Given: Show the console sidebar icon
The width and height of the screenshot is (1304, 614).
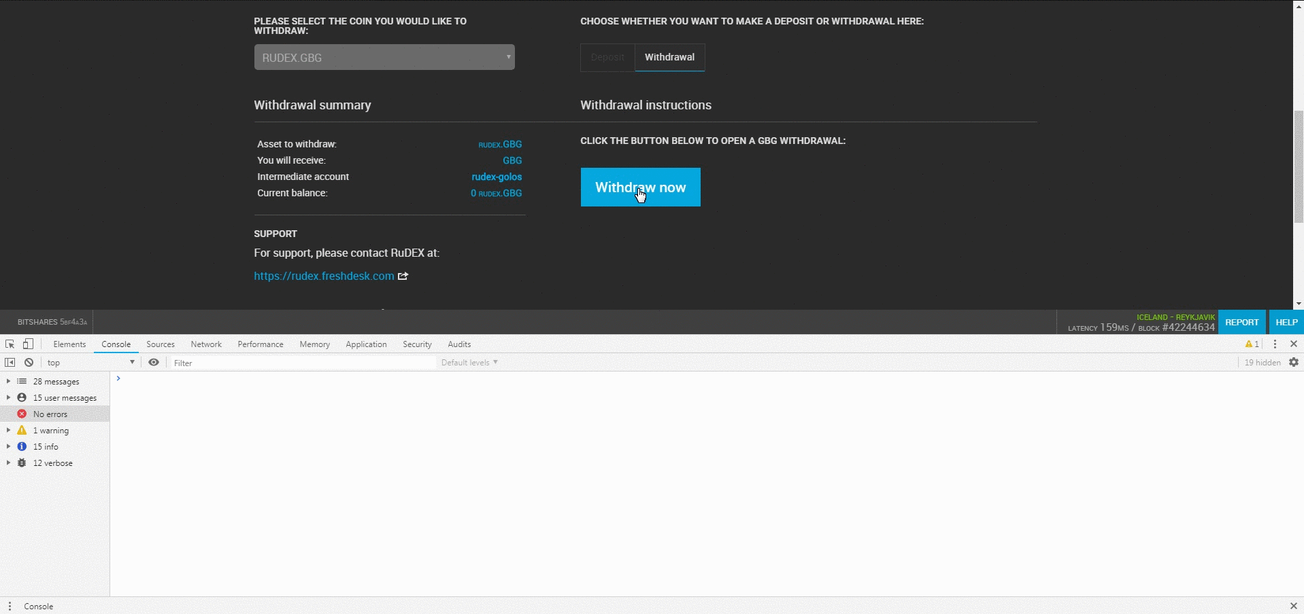Looking at the screenshot, I should tap(10, 363).
